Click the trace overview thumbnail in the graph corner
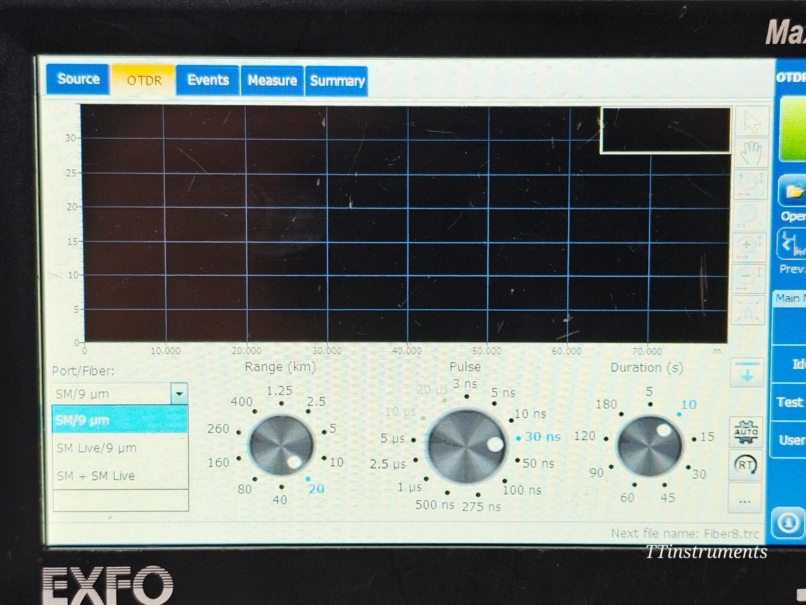This screenshot has width=806, height=605. click(x=665, y=130)
